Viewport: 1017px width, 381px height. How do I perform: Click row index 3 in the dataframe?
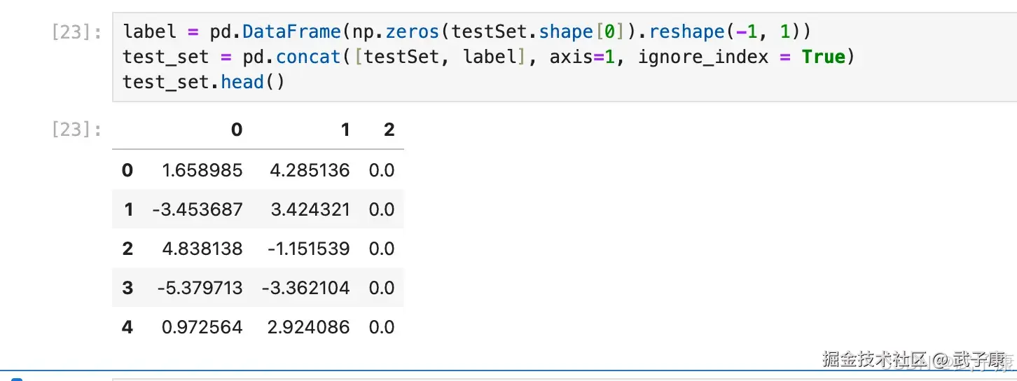[x=127, y=288]
